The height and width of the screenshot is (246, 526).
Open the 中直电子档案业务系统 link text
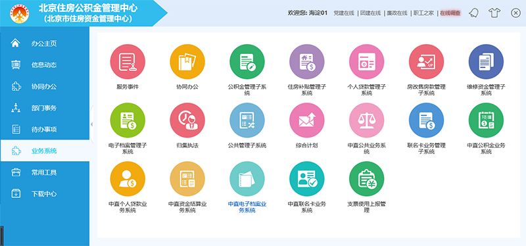point(247,207)
